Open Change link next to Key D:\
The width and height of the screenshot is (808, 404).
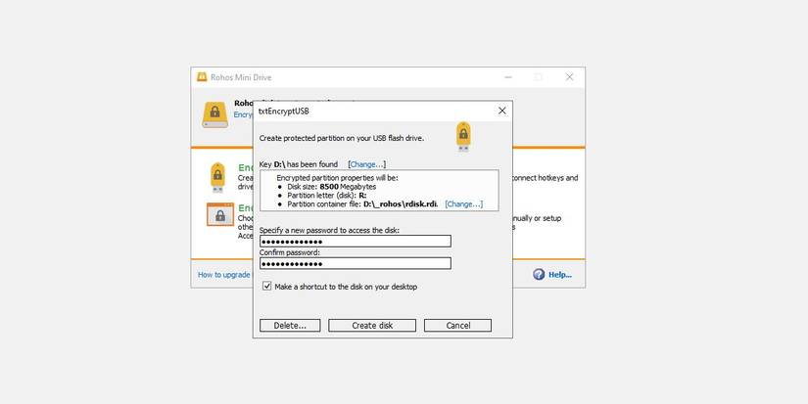click(x=367, y=164)
